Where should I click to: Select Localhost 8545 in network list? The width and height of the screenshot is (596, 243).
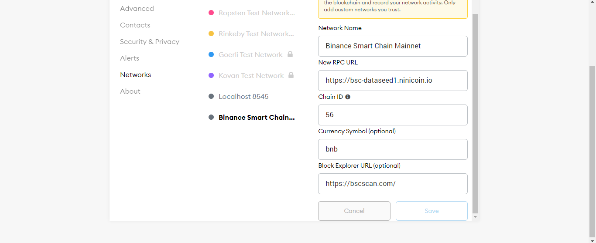click(x=243, y=97)
